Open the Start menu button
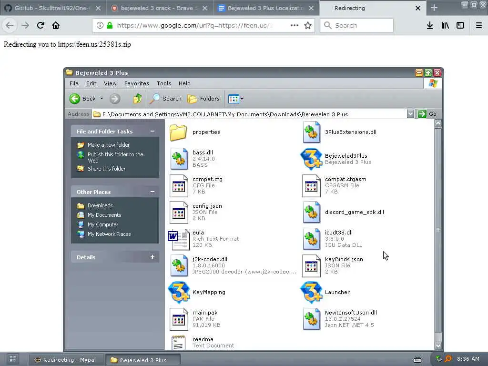The width and height of the screenshot is (488, 366). click(12, 359)
